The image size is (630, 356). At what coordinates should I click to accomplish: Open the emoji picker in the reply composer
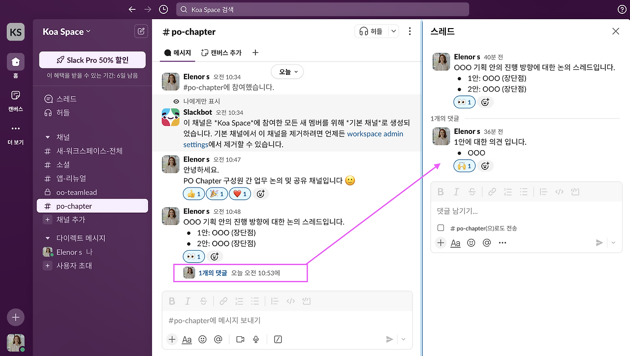tap(471, 242)
